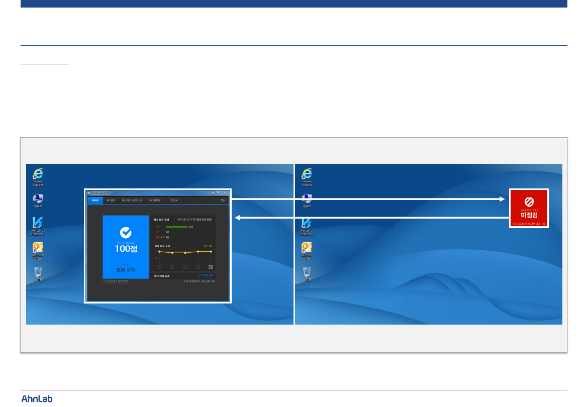Click the white checkmark icon above 100점
This screenshot has width=588, height=407.
[126, 233]
